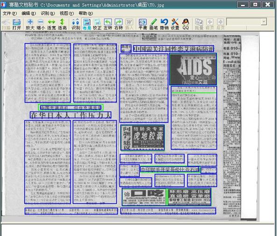Image resolution: width=277 pixels, height=236 pixels.
Task: Fit page to width using 适宽
Action: click(x=51, y=24)
